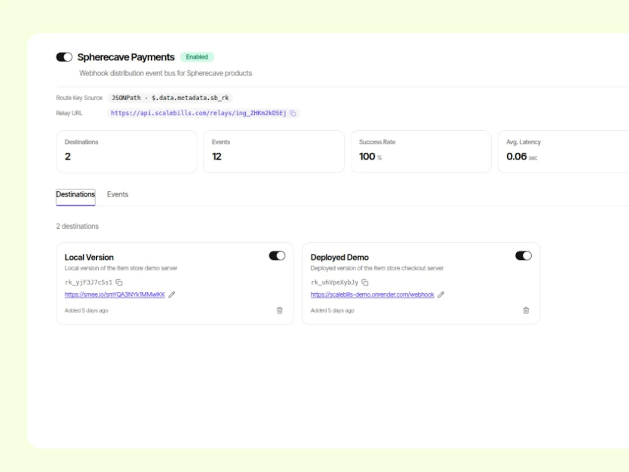Open the smee.io destination link
Viewport: 629px width, 472px height.
point(115,295)
